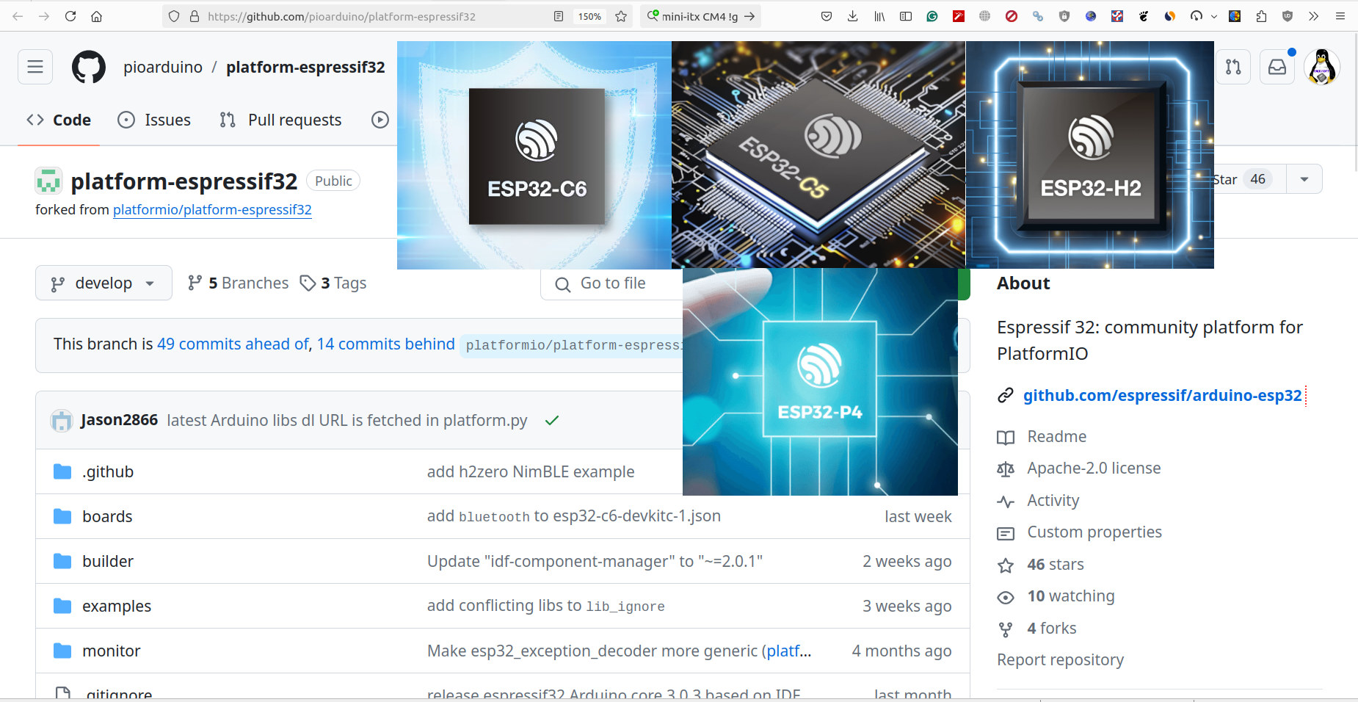The width and height of the screenshot is (1358, 702).
Task: Switch to the Code tab
Action: [59, 120]
